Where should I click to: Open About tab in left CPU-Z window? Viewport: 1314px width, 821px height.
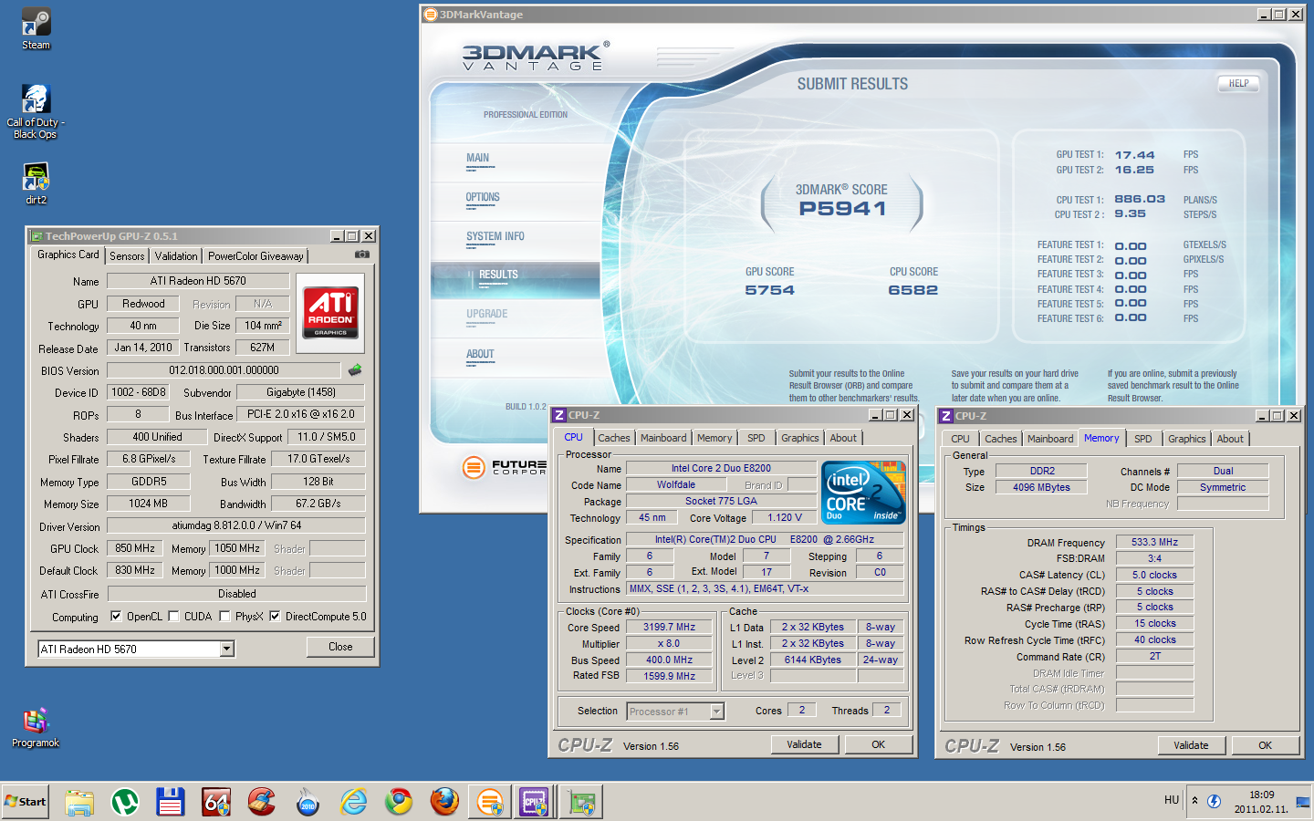point(843,438)
